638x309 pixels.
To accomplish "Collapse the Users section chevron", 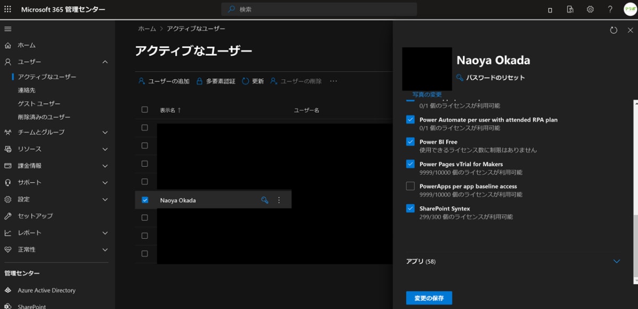I will tap(105, 62).
